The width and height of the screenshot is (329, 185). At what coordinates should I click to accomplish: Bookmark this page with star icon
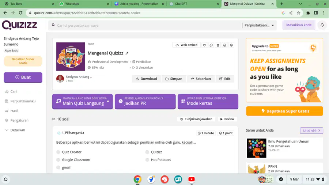tap(298, 13)
